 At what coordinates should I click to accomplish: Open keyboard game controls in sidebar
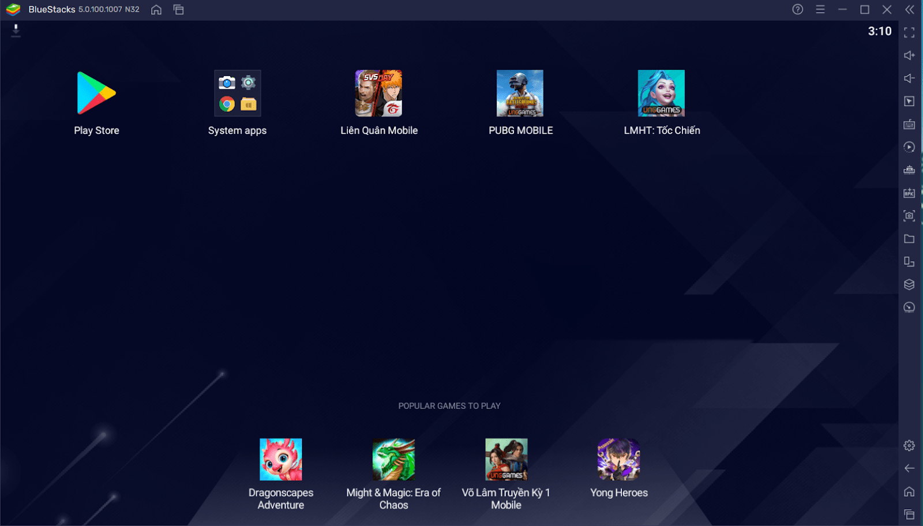pyautogui.click(x=909, y=124)
